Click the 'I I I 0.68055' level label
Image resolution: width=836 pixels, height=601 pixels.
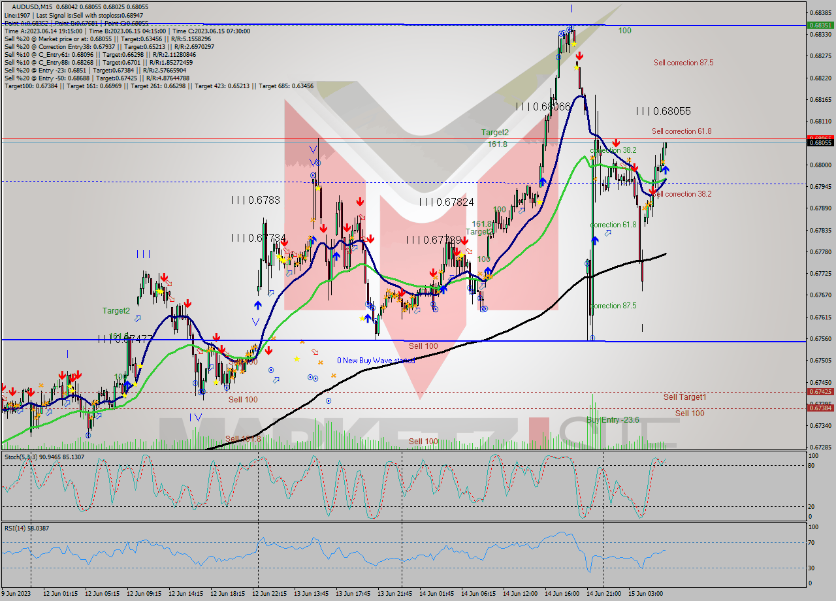click(x=663, y=112)
